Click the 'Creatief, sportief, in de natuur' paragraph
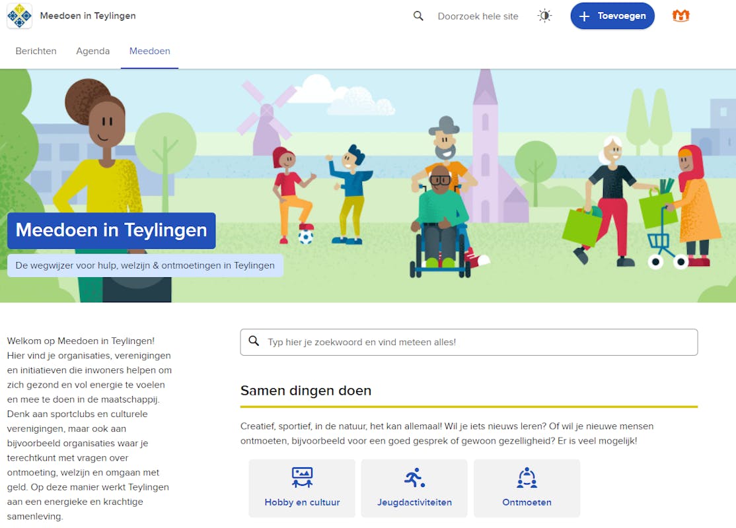This screenshot has height=528, width=736. 447,433
